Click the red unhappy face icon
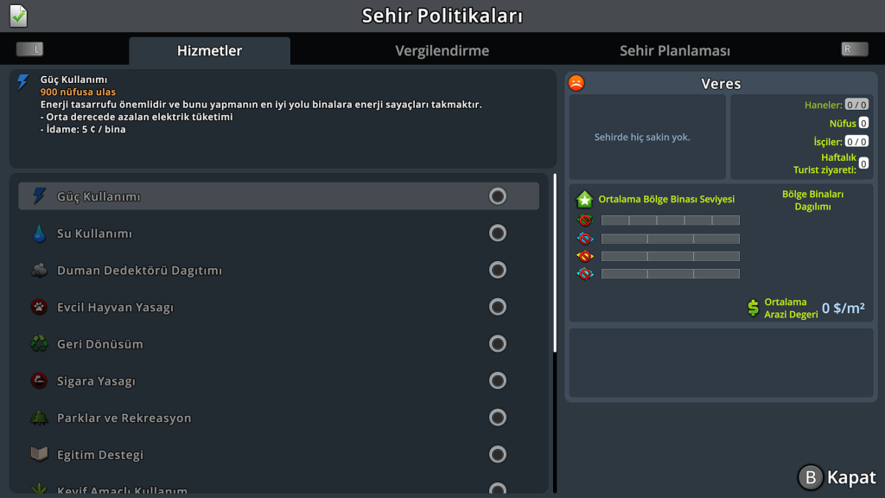 coord(576,83)
